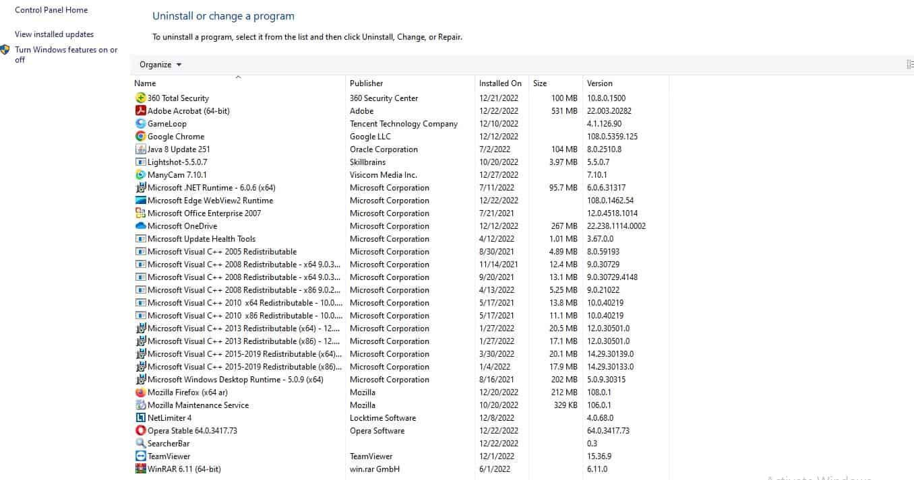Open Control Panel Home link
Screen dimensions: 914x480
(51, 10)
